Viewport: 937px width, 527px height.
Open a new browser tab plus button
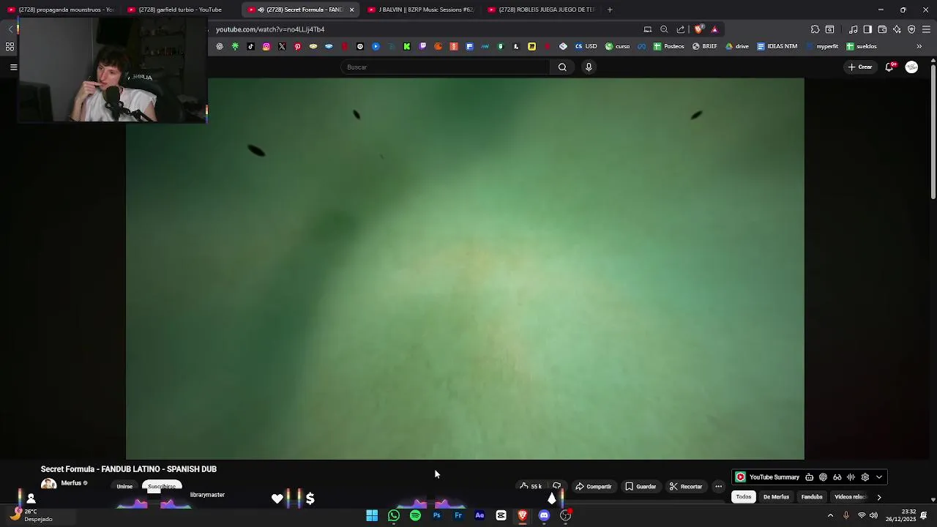[609, 10]
